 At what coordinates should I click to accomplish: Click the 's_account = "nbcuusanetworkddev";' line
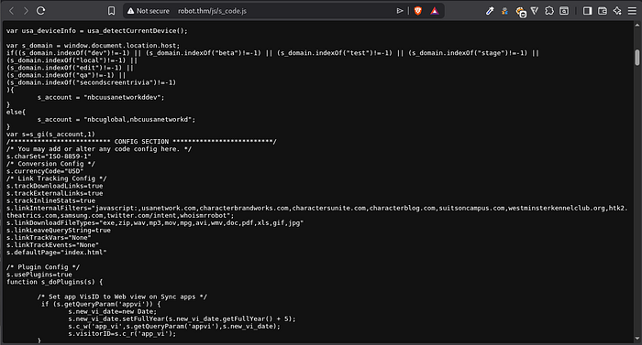(101, 97)
